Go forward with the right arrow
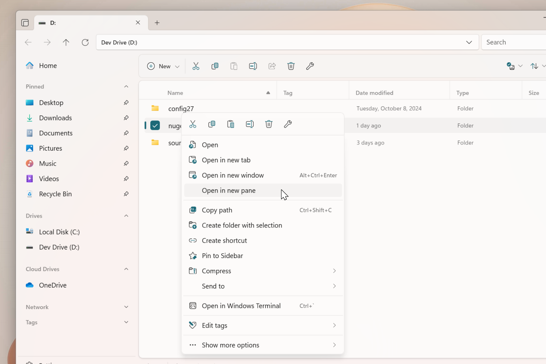 [x=47, y=42]
